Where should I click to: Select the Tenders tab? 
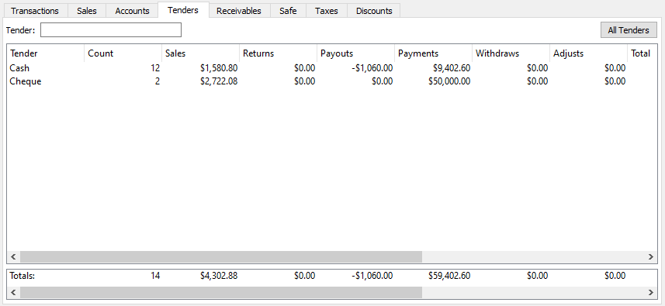point(183,10)
